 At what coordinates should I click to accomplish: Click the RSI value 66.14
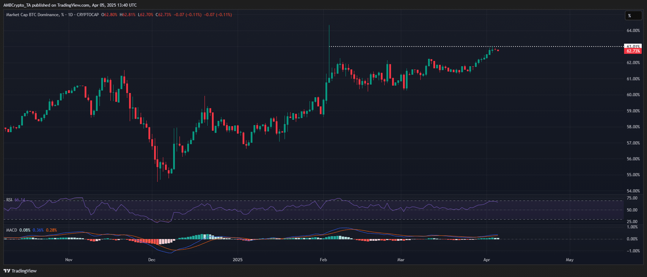click(20, 200)
